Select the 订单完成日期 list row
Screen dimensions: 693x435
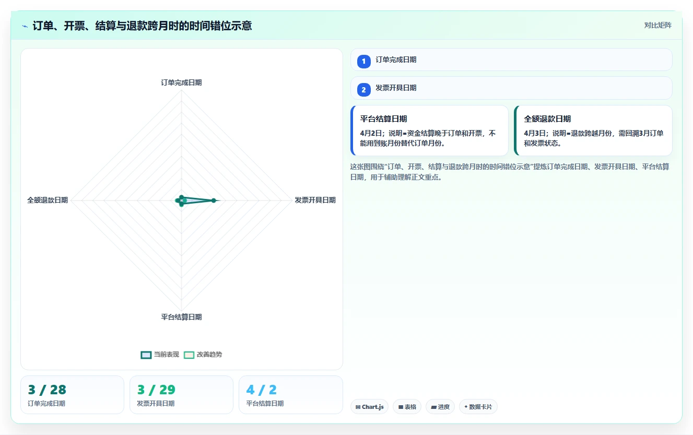click(x=511, y=60)
